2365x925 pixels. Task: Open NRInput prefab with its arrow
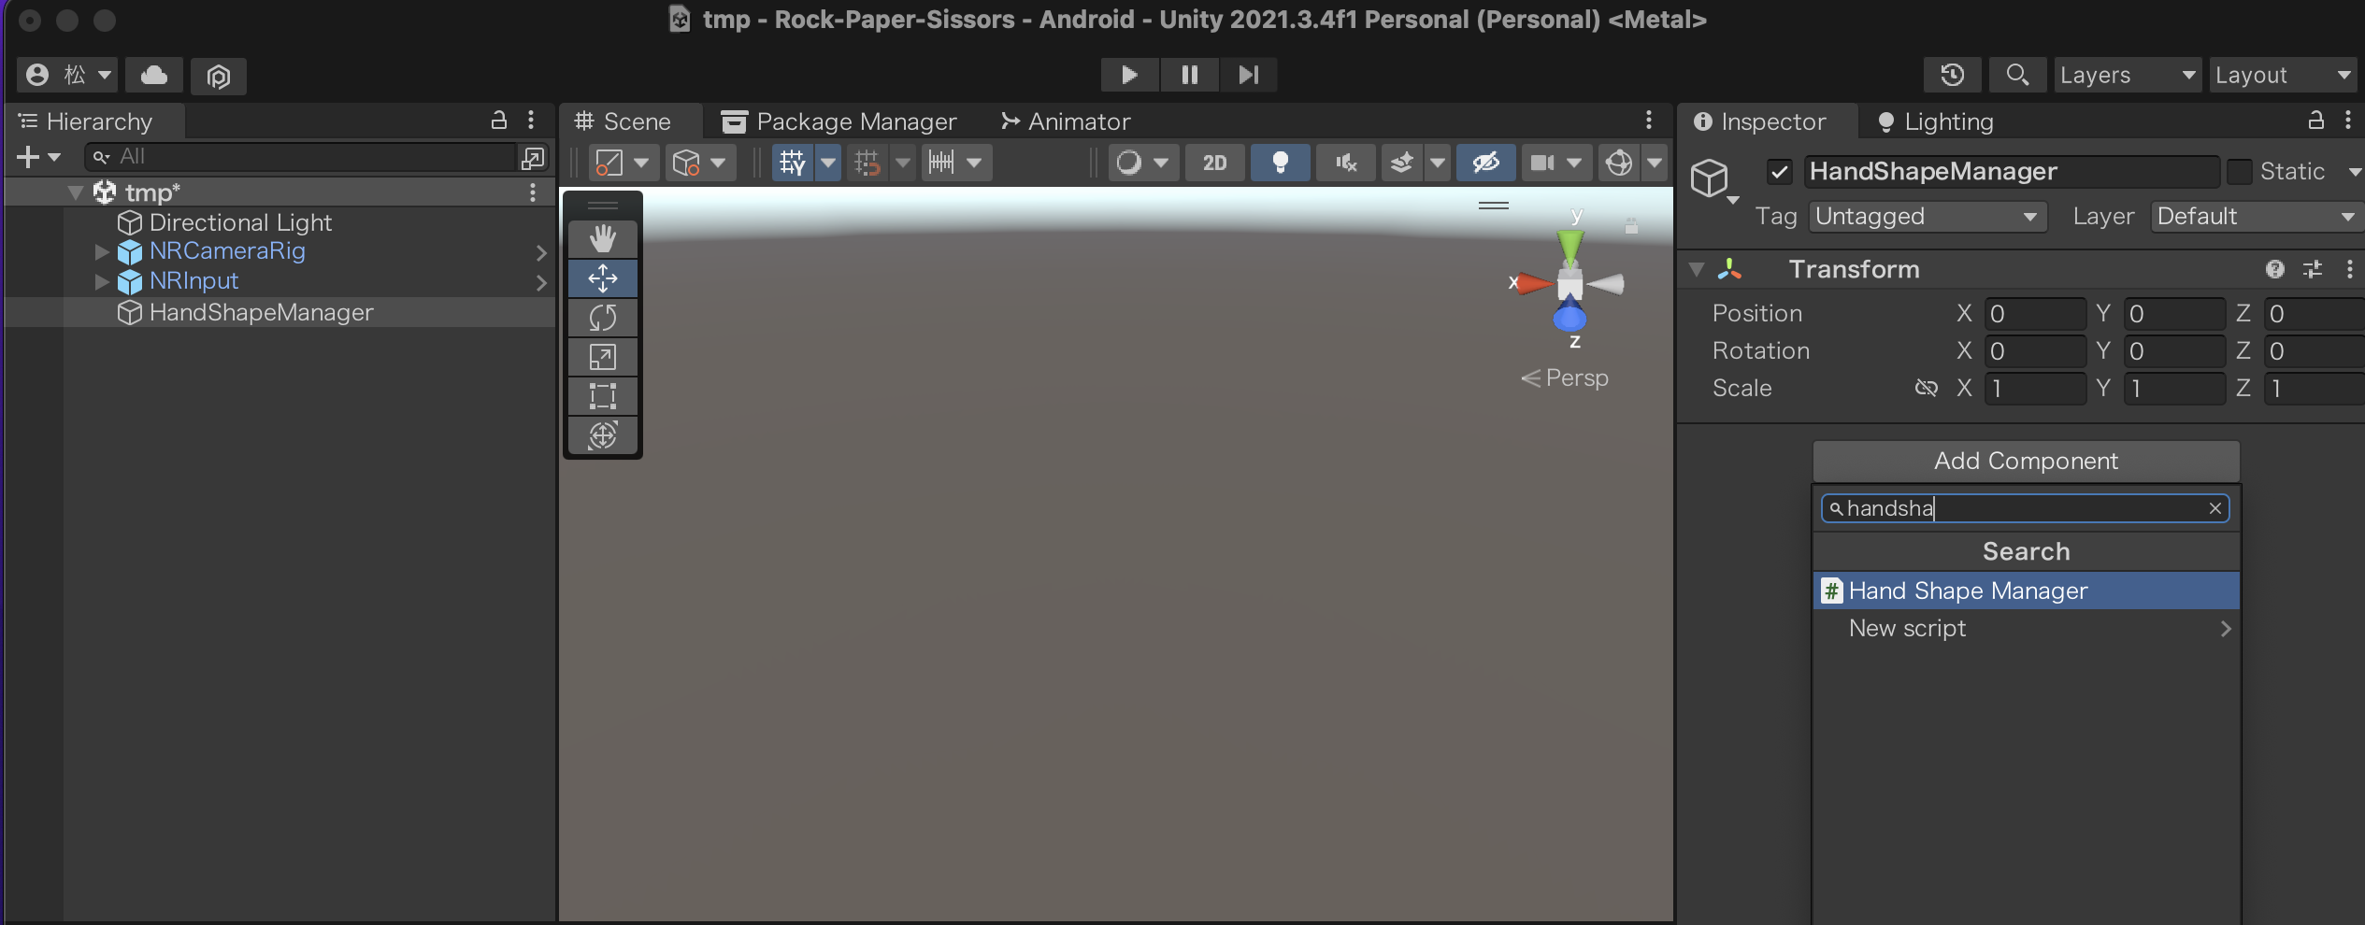(541, 282)
